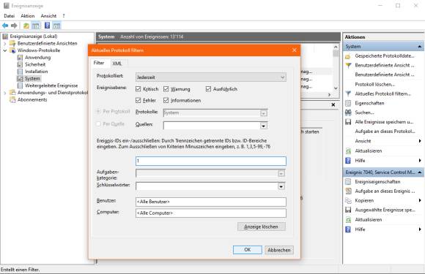Click Hilfe icon under System actions
This screenshot has height=274, width=425.
point(348,161)
